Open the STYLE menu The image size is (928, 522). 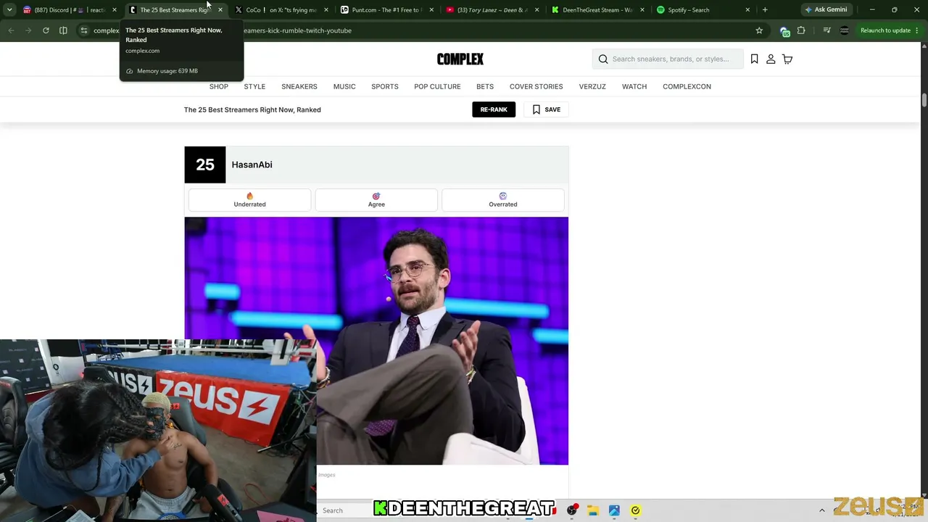point(254,86)
